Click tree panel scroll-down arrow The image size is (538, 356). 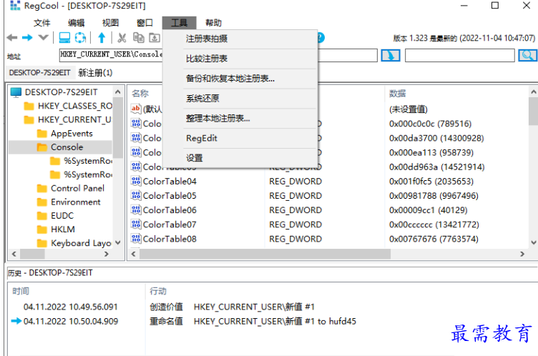point(117,243)
